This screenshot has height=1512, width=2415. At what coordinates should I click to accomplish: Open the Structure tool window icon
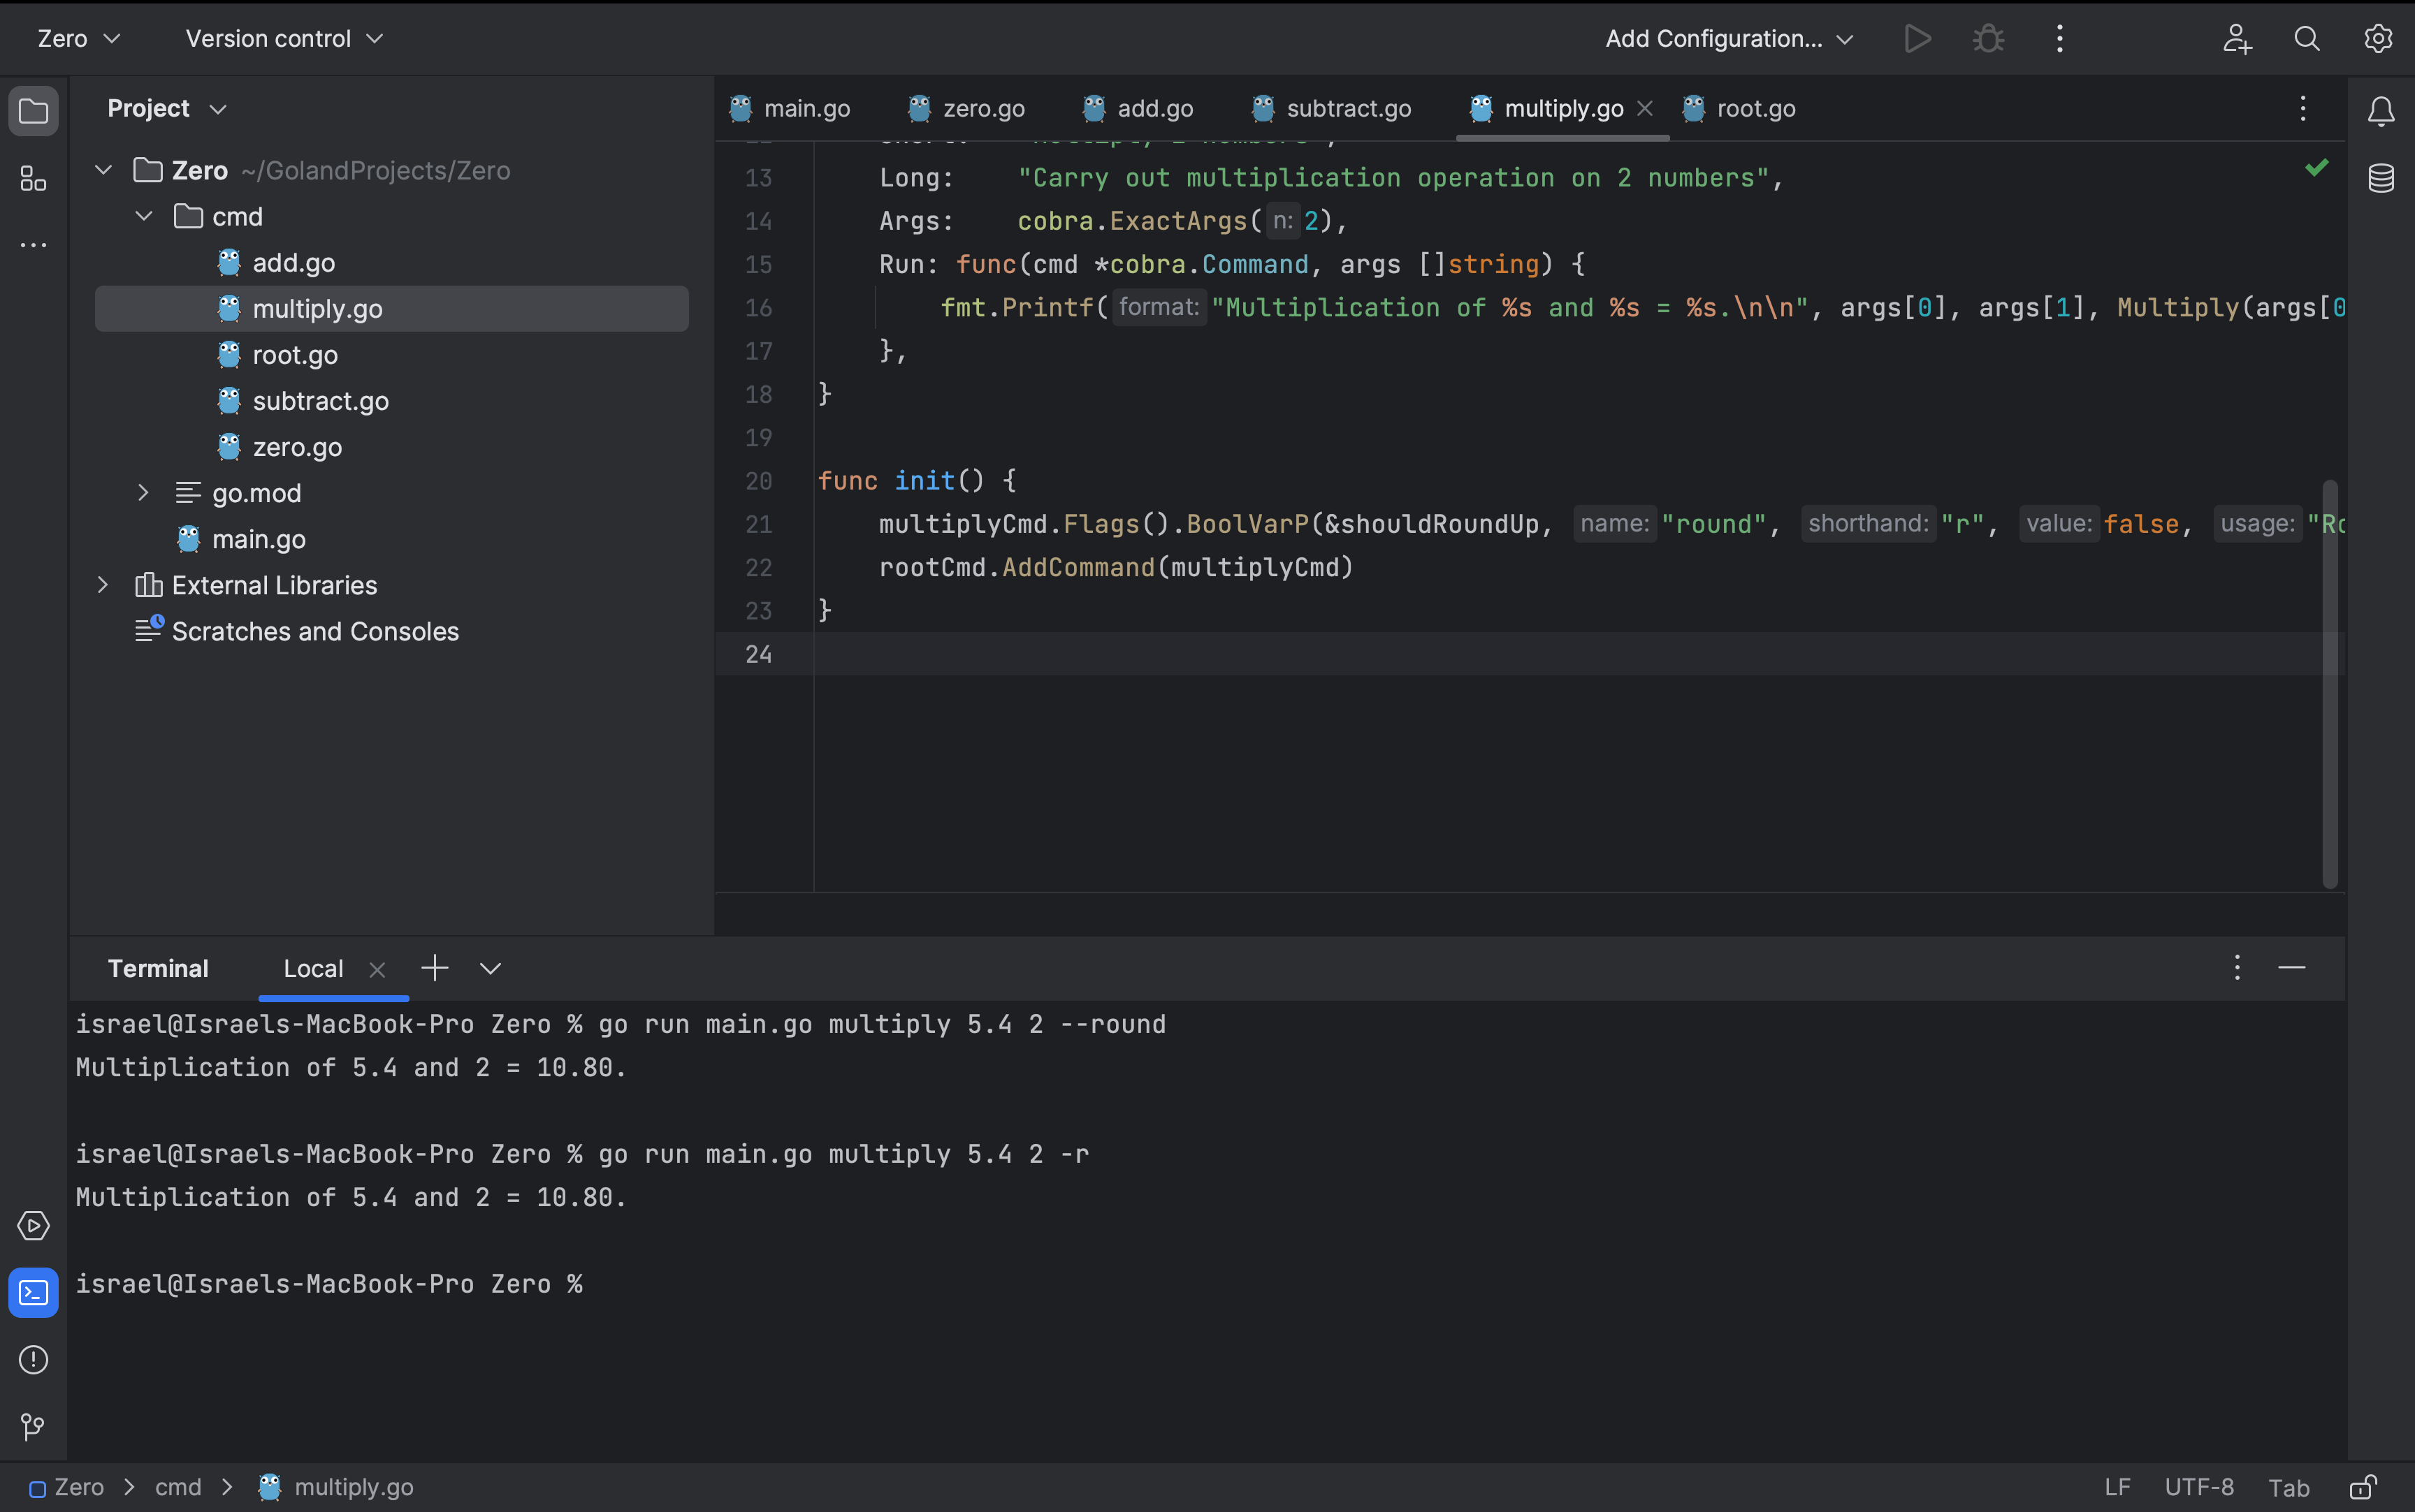pyautogui.click(x=33, y=179)
